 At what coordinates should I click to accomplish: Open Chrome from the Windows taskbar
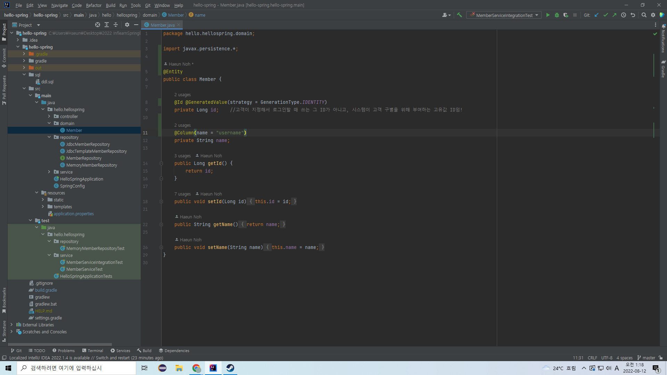click(x=196, y=368)
